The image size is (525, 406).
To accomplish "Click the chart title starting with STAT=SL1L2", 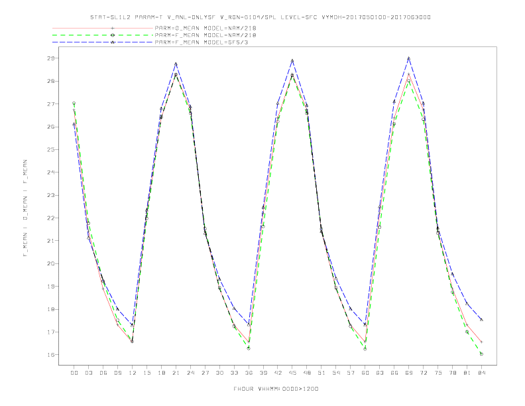I will click(x=260, y=17).
